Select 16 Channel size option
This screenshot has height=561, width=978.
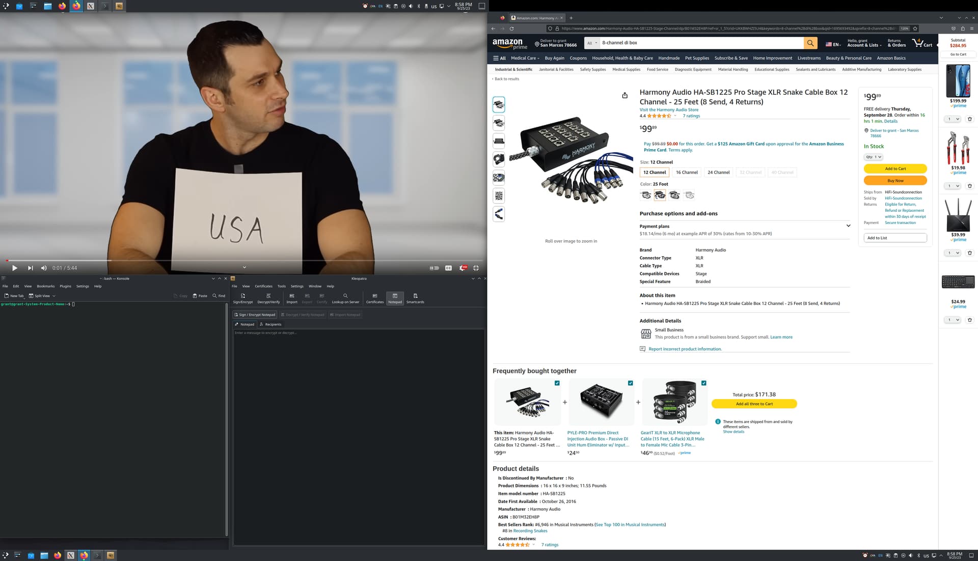point(687,172)
